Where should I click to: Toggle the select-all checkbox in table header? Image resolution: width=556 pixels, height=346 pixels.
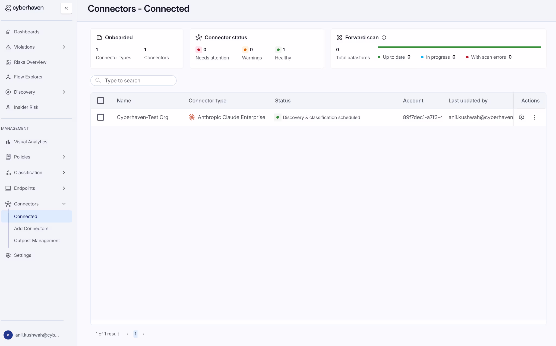[100, 100]
